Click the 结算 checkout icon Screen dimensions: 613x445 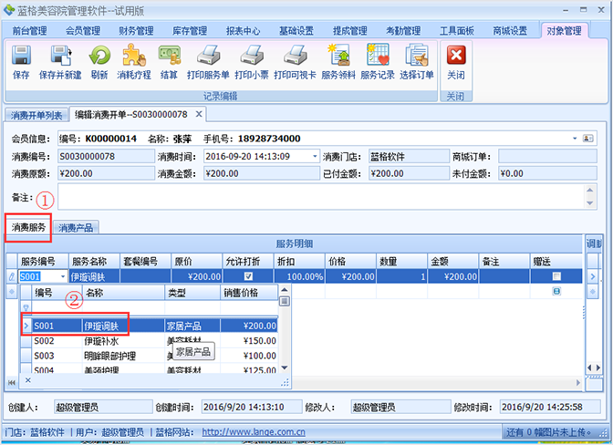[170, 55]
